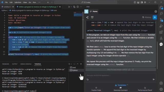Collapse the Templates section
The image size is (164, 92).
point(127,85)
